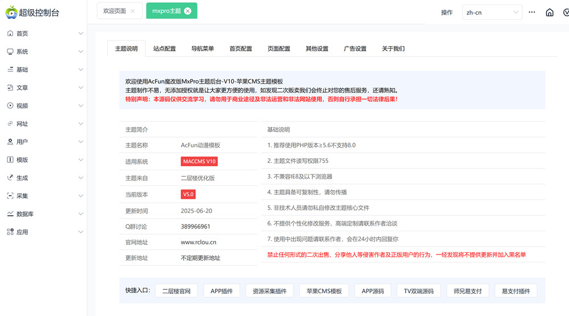569x316 pixels.
Task: Click the TV双端源码 shortcut button
Action: pos(419,291)
